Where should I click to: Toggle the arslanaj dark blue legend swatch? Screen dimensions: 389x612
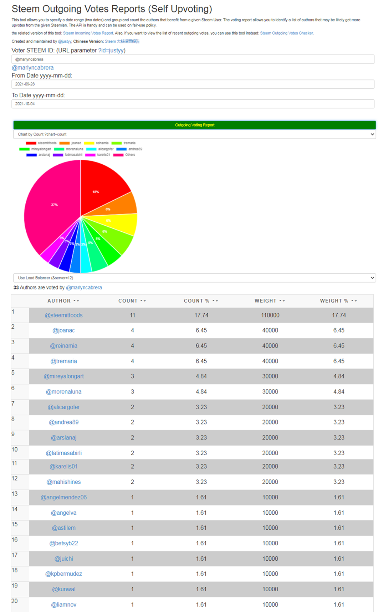[x=32, y=155]
